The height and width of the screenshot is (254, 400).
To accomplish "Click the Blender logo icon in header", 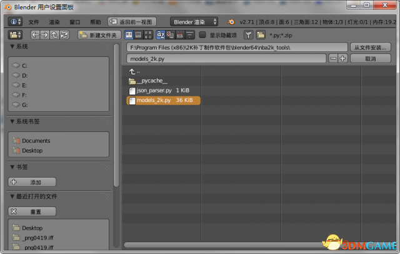I will point(231,22).
